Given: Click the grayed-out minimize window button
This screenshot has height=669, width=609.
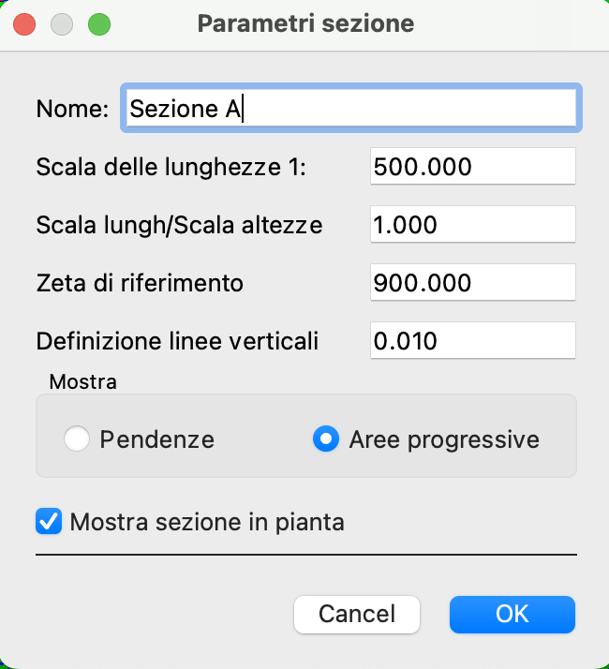Looking at the screenshot, I should 62,24.
